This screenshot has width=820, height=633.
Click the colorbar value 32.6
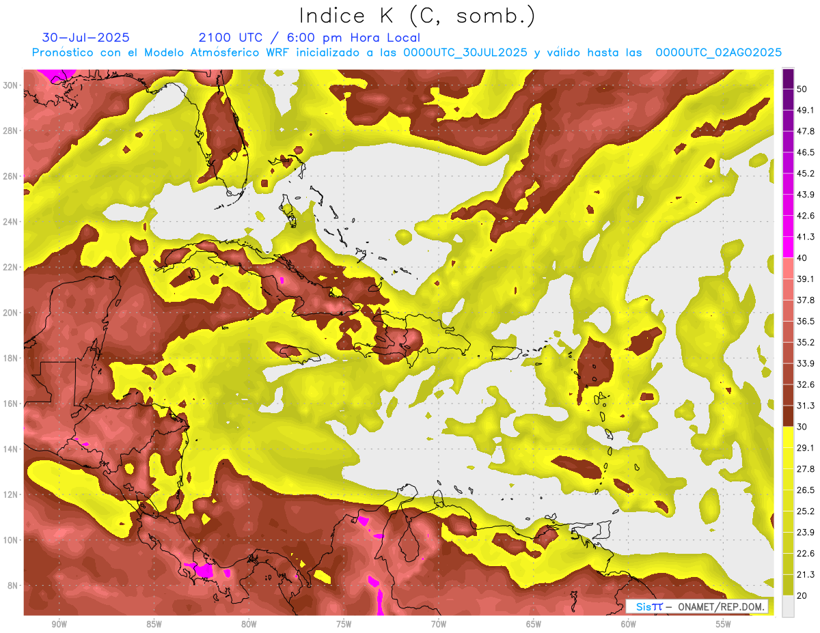[x=805, y=384]
